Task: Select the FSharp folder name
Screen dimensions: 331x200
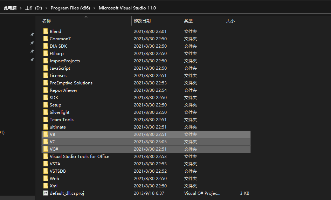Action: point(57,54)
